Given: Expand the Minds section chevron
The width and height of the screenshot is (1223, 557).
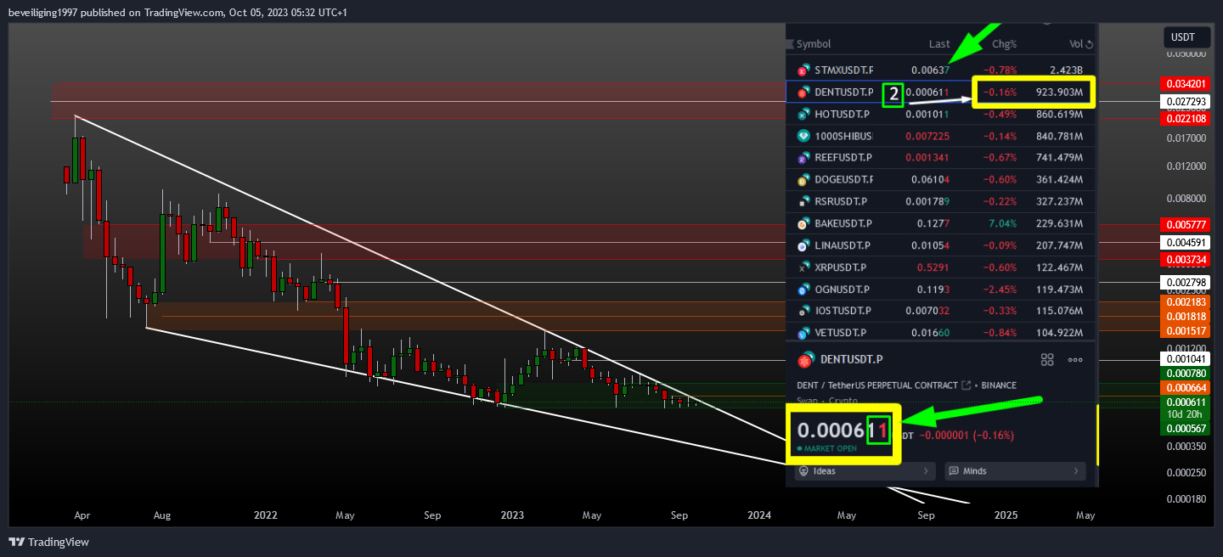Looking at the screenshot, I should [x=1076, y=470].
